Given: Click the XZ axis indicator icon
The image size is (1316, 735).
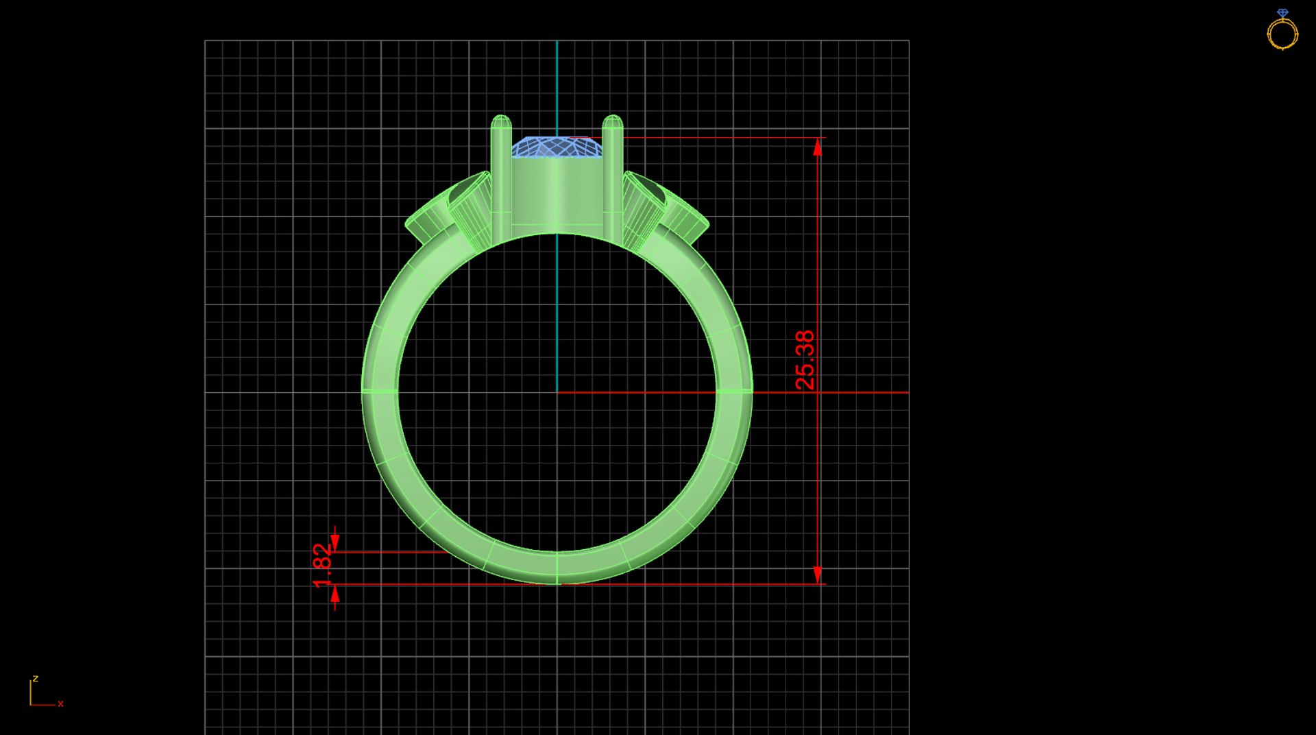Looking at the screenshot, I should [x=46, y=691].
